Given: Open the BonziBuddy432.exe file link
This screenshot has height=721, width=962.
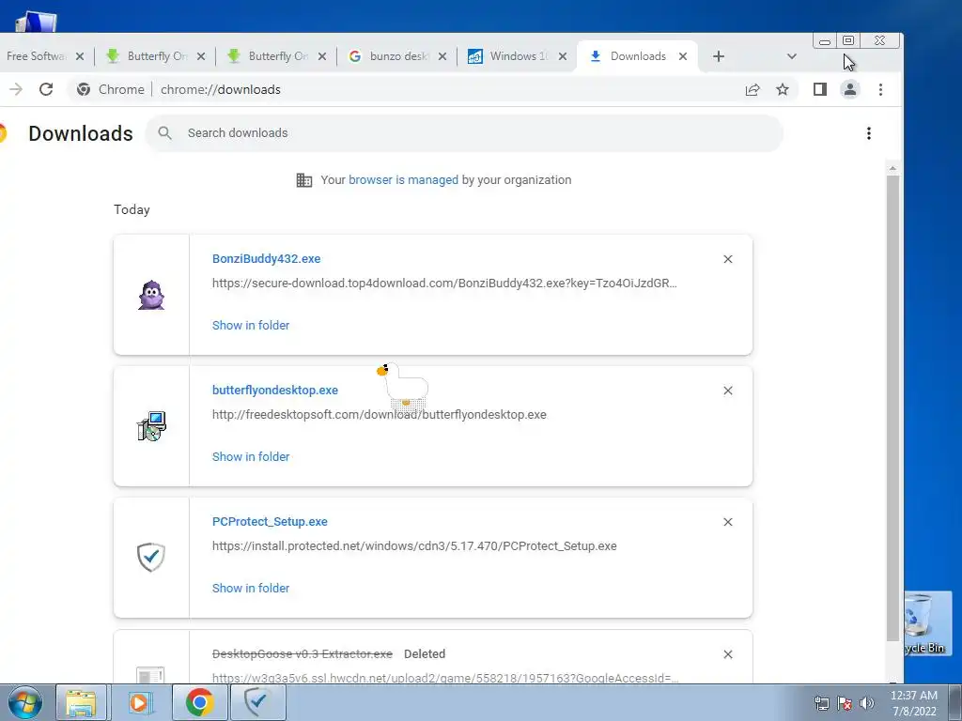Looking at the screenshot, I should 266,259.
